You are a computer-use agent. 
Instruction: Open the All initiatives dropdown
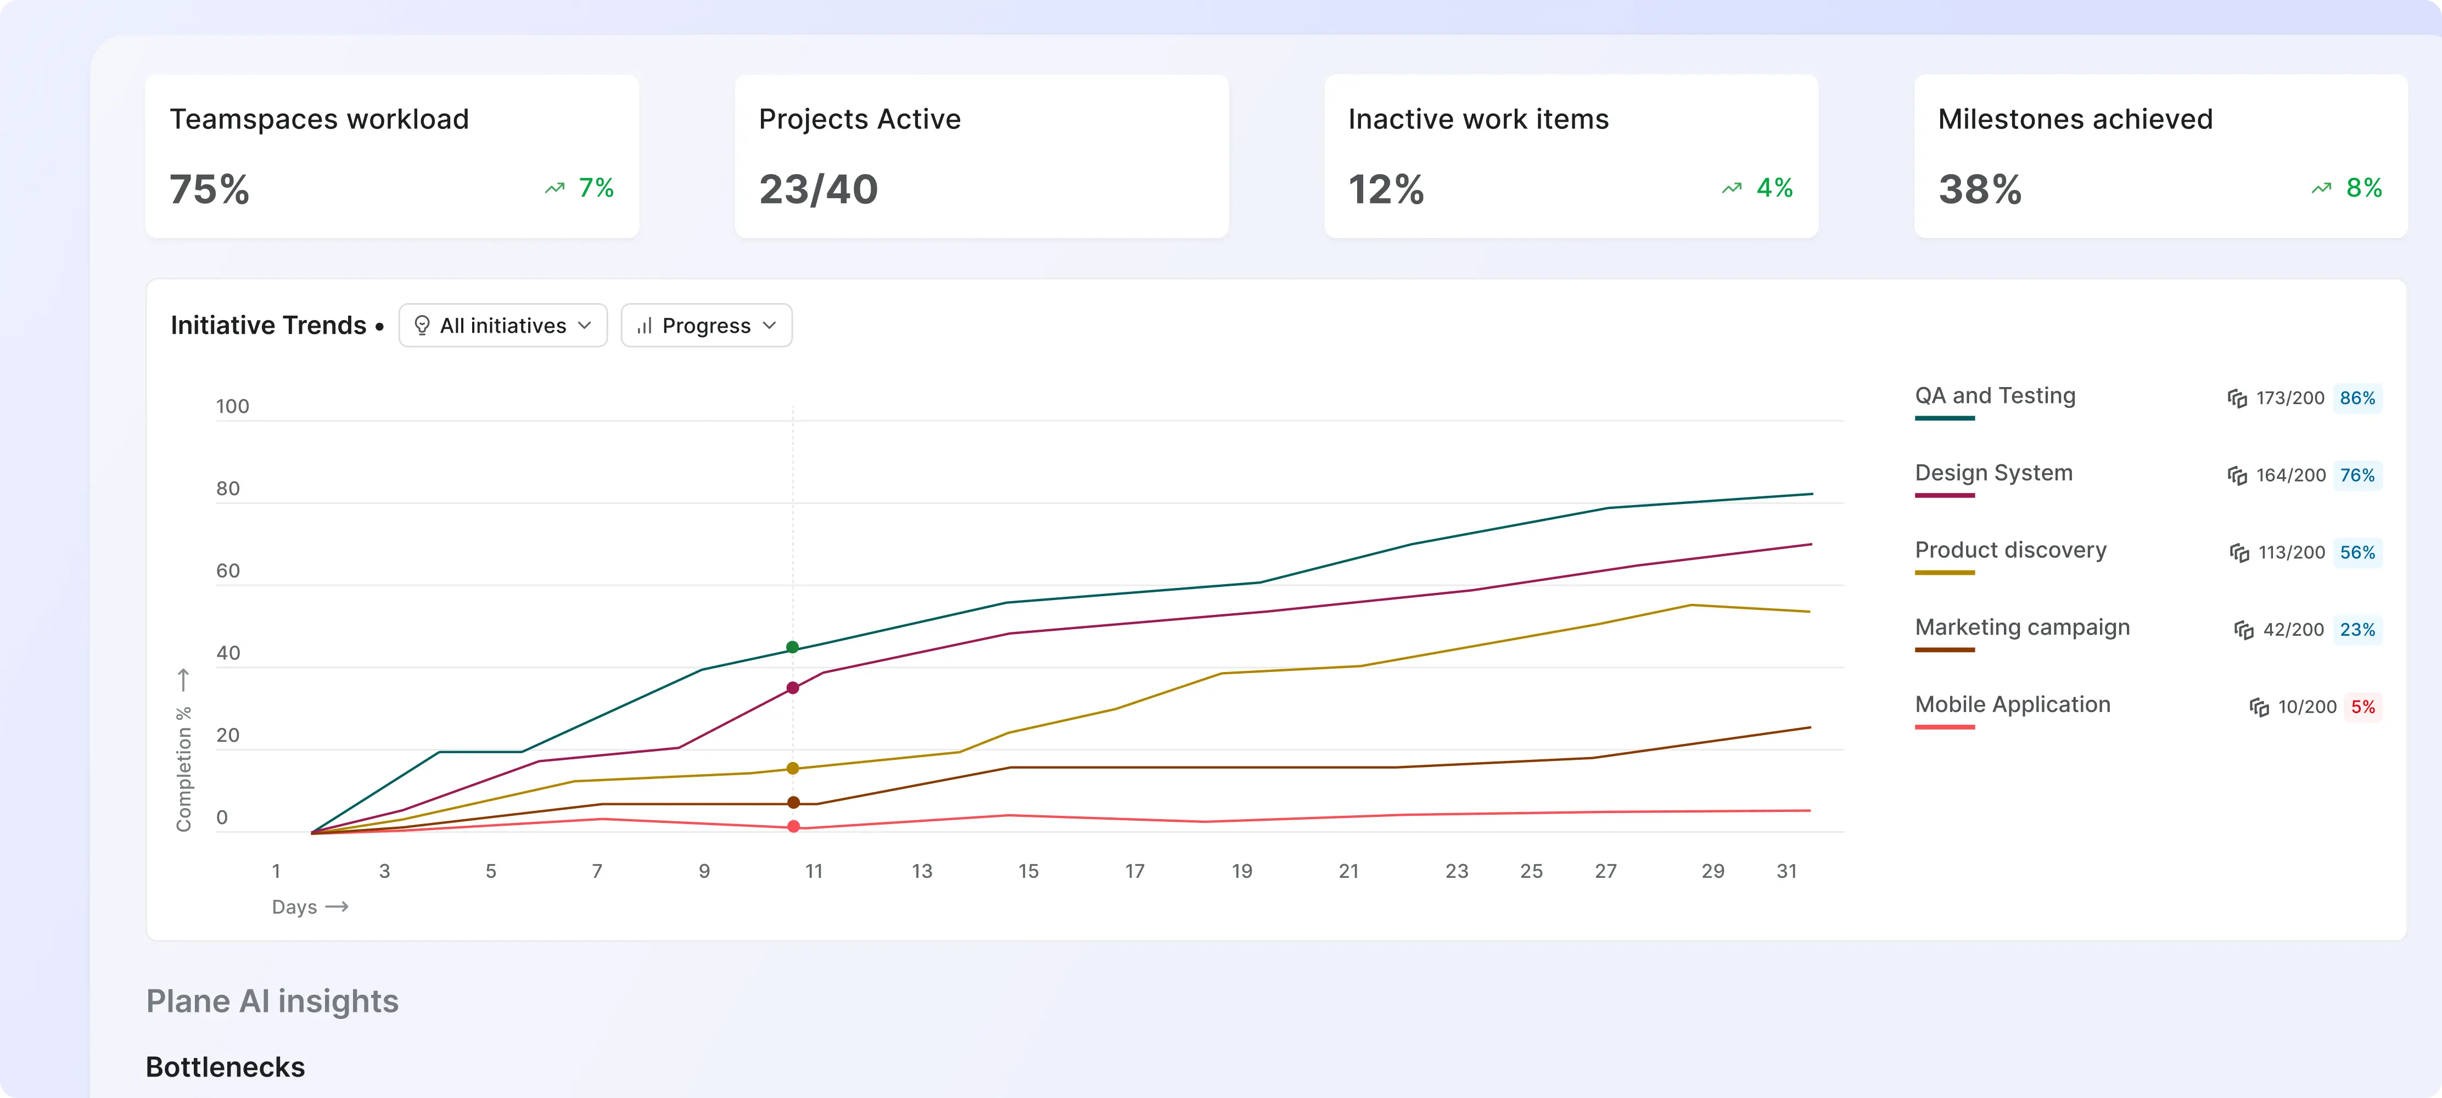[x=502, y=325]
